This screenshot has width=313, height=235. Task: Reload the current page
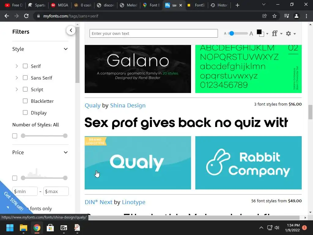point(26,16)
